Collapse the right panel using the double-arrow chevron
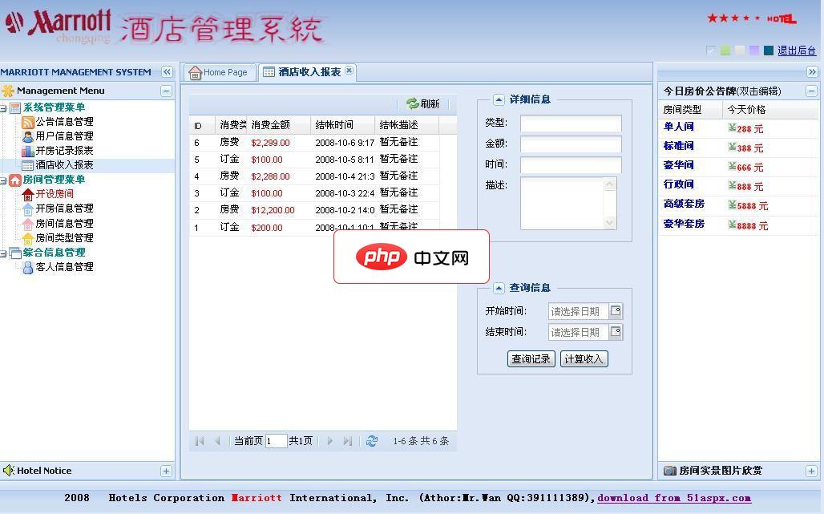The width and height of the screenshot is (824, 514). pyautogui.click(x=813, y=71)
